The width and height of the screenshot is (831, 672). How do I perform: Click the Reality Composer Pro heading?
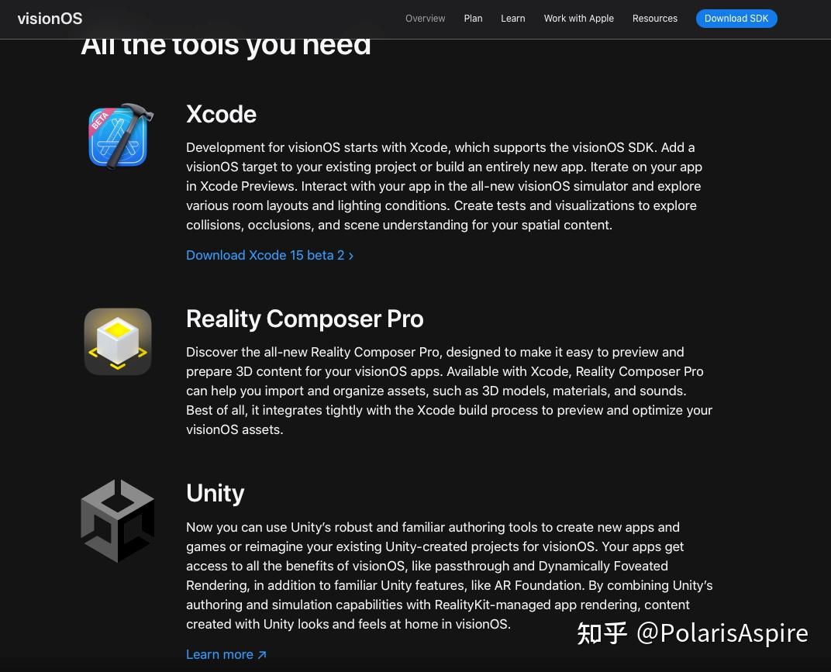[305, 319]
